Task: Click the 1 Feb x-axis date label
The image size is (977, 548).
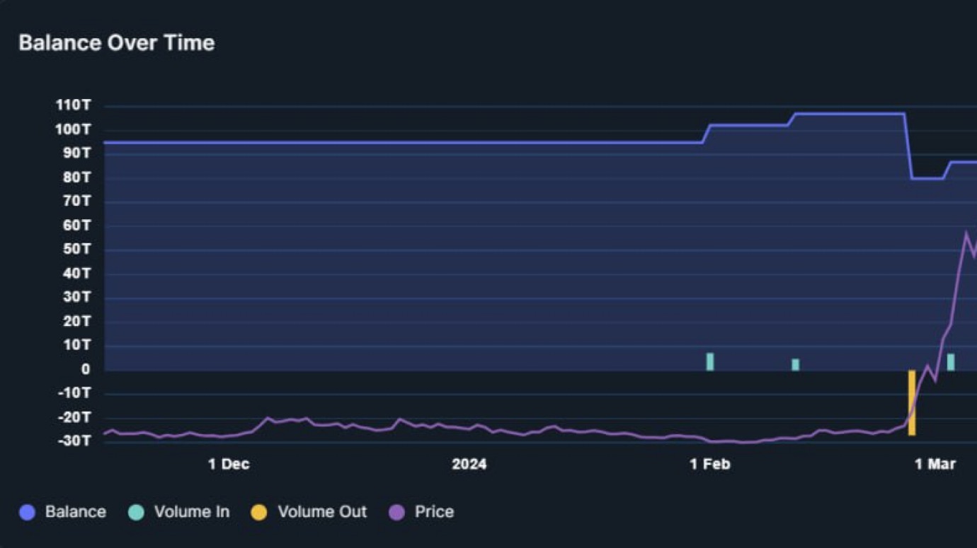Action: (x=710, y=465)
